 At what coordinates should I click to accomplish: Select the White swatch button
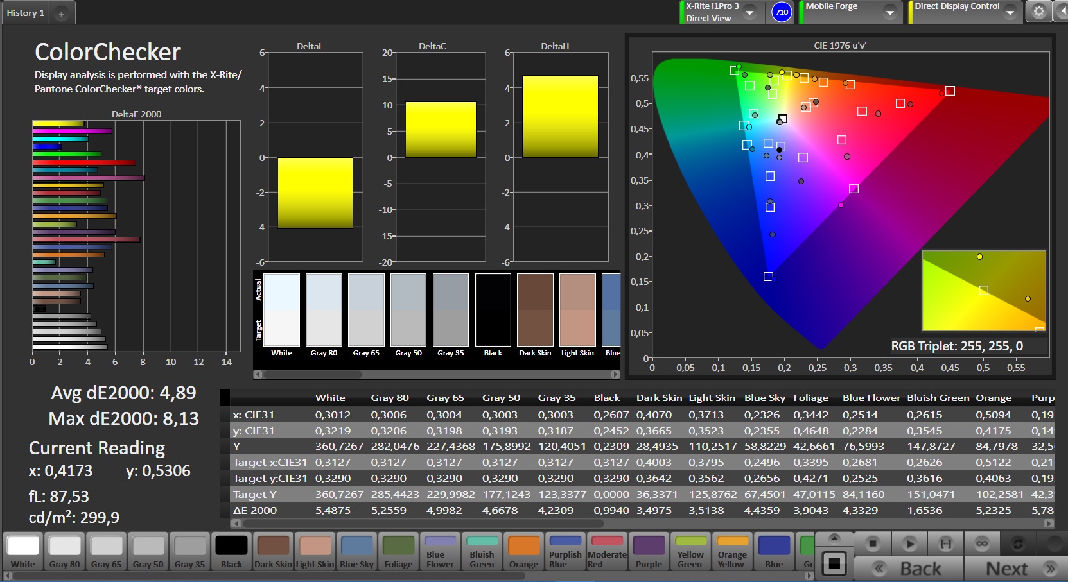click(23, 551)
